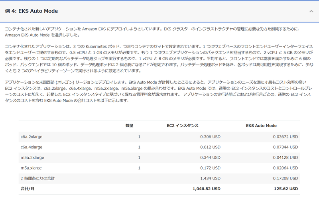Select the m5a.2xlarge row label
319x199 pixels.
32,158
